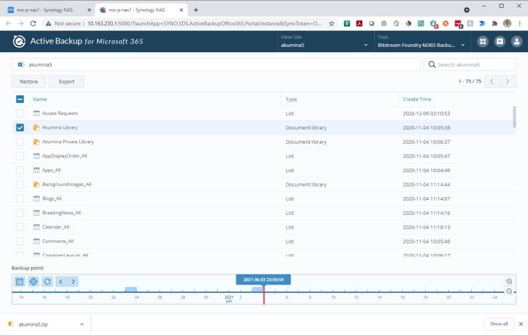
Task: Sort by the Type column header
Action: pyautogui.click(x=291, y=99)
